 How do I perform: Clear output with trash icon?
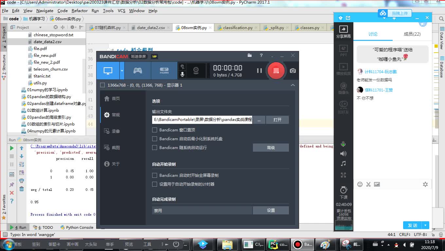tap(22, 189)
